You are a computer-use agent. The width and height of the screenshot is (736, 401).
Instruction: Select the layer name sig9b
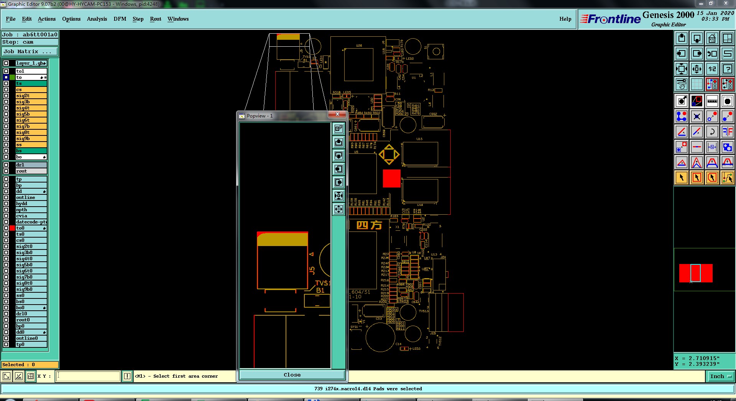31,139
